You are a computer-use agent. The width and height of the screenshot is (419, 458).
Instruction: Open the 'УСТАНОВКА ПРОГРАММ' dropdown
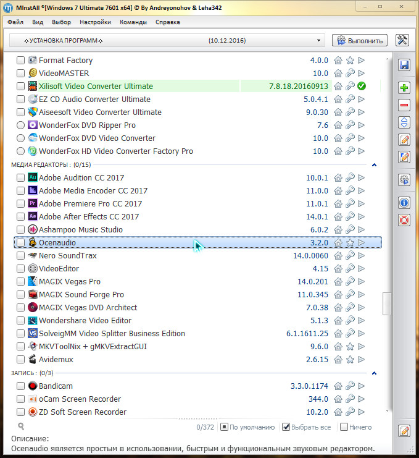coord(167,40)
